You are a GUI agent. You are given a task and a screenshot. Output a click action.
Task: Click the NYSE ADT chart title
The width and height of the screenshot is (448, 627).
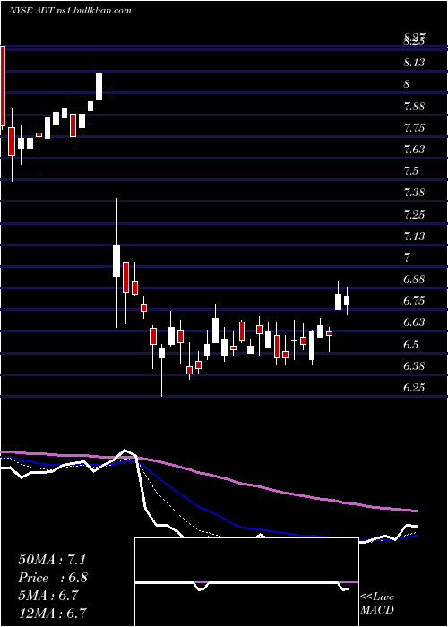70,11
